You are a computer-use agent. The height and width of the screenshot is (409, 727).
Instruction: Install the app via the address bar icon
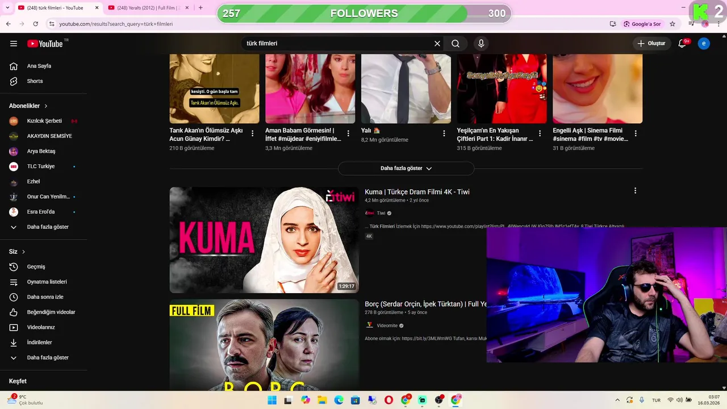click(x=613, y=24)
